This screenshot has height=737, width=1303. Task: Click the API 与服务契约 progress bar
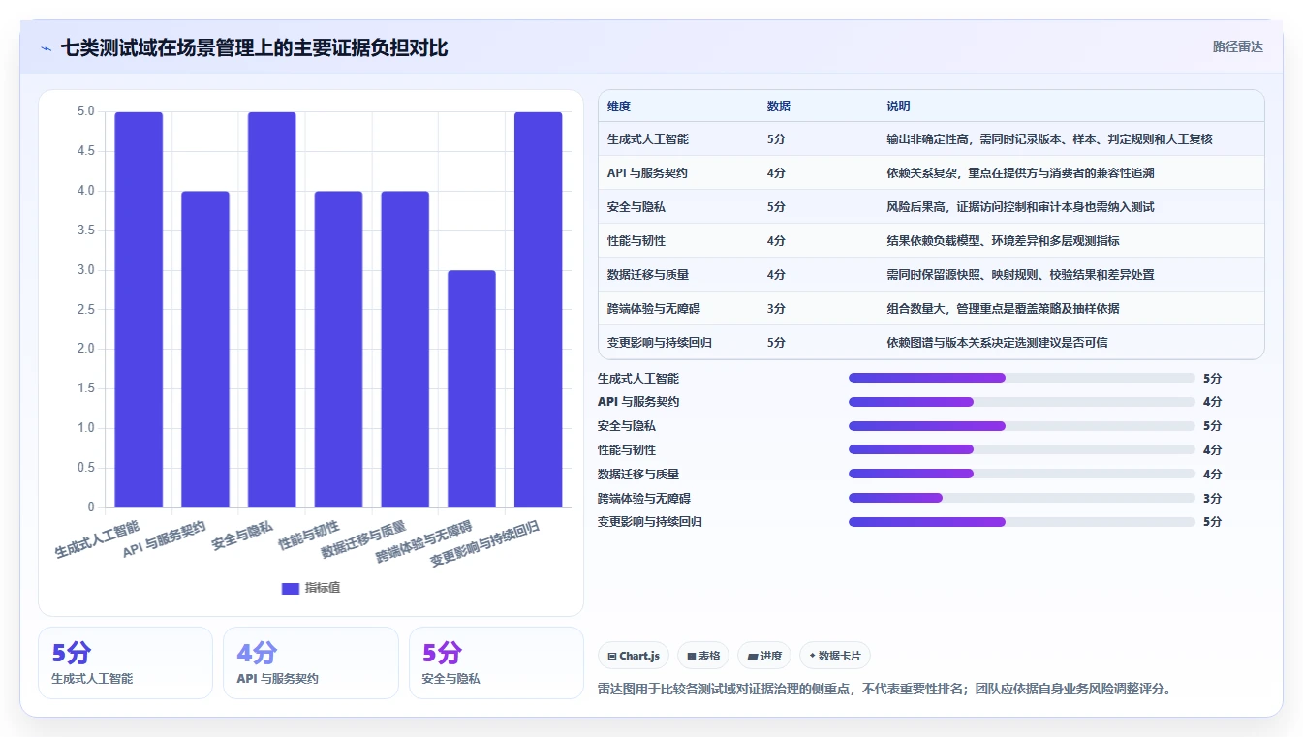(1022, 402)
